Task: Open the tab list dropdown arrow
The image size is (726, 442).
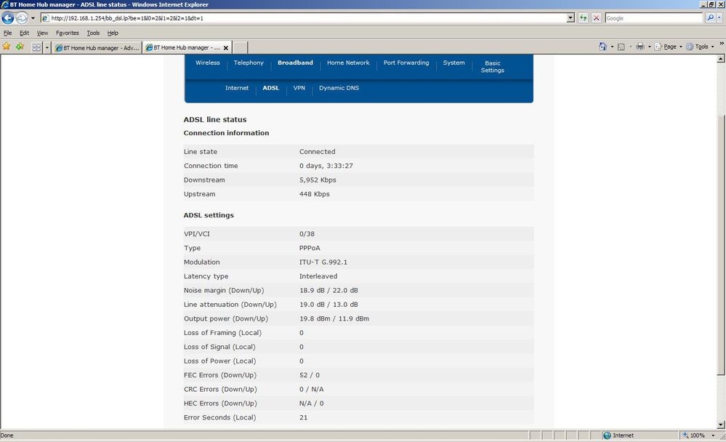Action: tap(47, 47)
